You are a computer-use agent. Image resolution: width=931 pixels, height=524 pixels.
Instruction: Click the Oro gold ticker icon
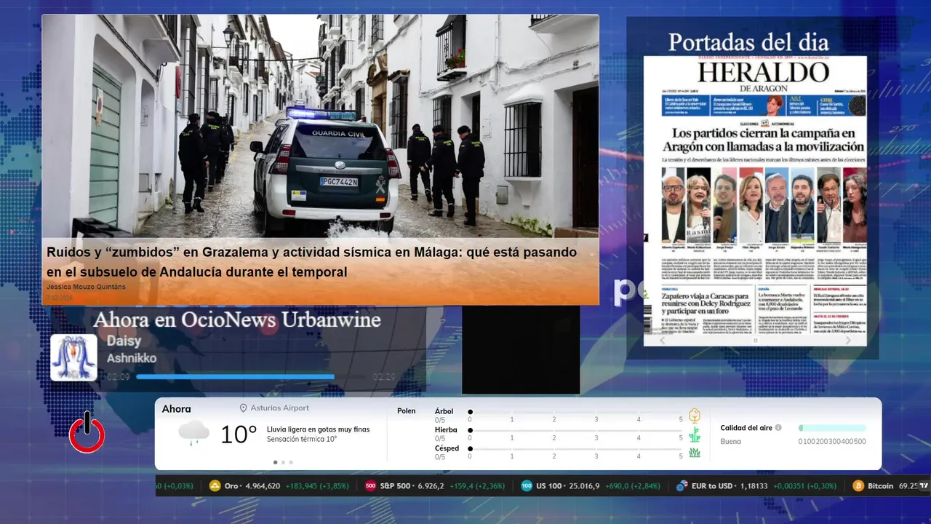click(215, 486)
